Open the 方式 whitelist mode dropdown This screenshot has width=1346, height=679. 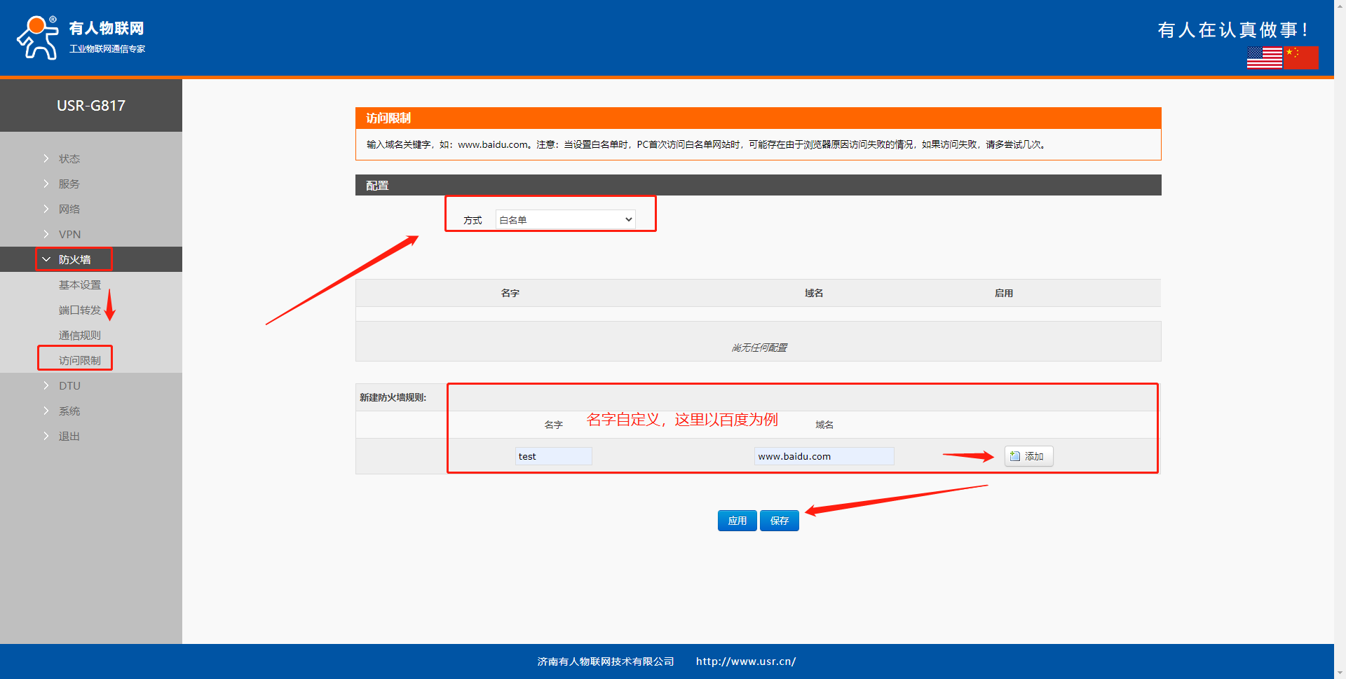[565, 220]
